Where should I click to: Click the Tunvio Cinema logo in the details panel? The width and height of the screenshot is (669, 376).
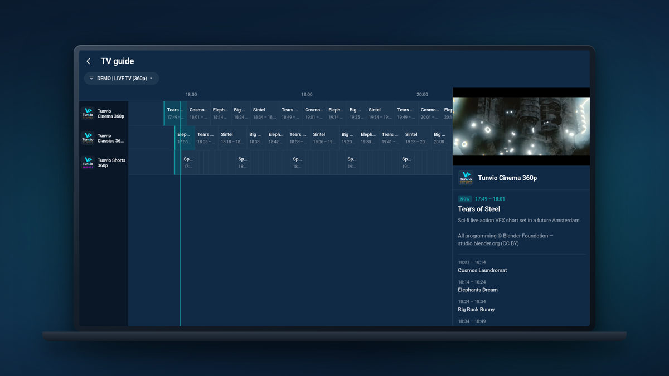[x=466, y=178]
